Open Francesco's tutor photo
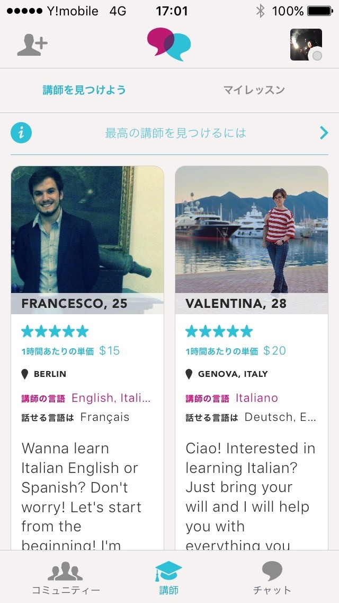 point(87,231)
